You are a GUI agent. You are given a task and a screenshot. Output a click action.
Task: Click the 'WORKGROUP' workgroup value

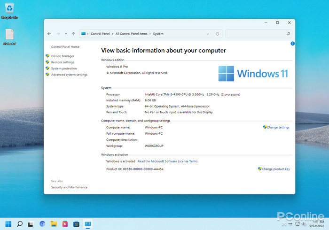pos(154,146)
